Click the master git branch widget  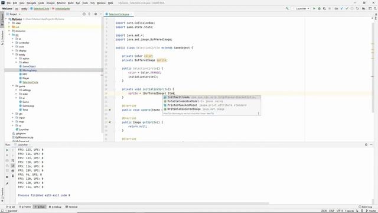coord(372,211)
